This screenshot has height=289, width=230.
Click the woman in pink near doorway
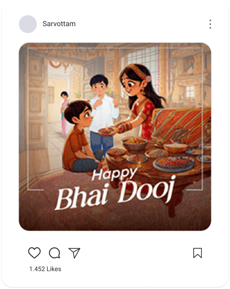64,113
